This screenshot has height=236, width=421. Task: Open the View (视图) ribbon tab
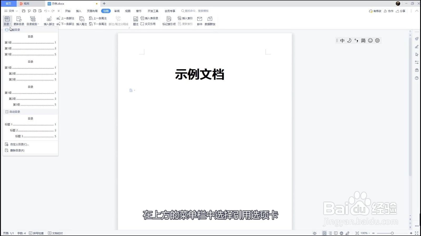tap(128, 11)
